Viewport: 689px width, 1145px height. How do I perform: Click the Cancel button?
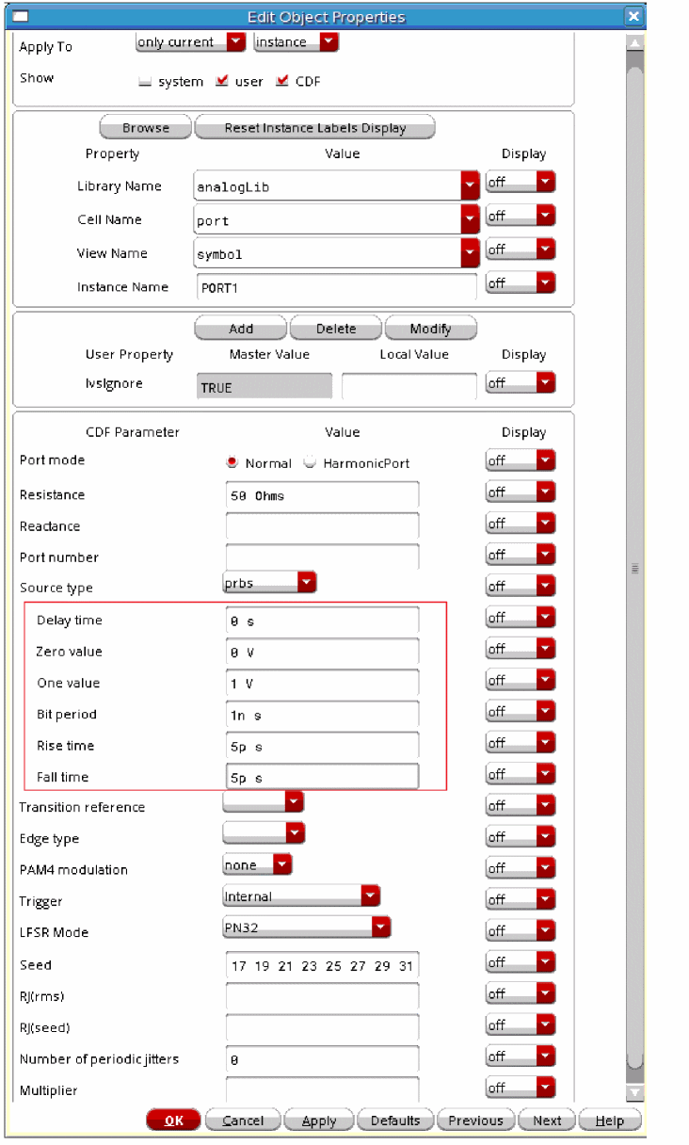243,1121
